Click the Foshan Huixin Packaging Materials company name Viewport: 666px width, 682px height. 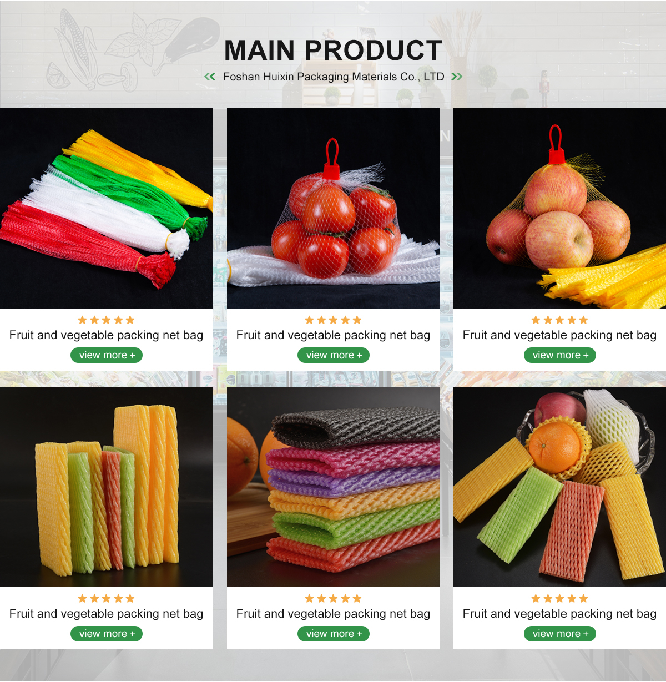[x=334, y=77]
